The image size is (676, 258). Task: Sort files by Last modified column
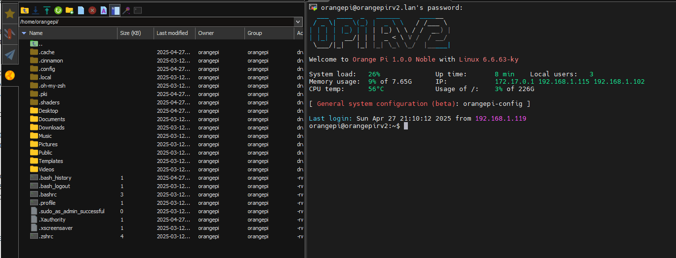click(x=172, y=33)
